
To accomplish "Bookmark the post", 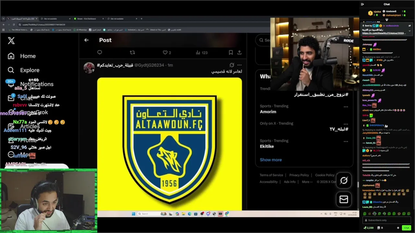I will 231,52.
